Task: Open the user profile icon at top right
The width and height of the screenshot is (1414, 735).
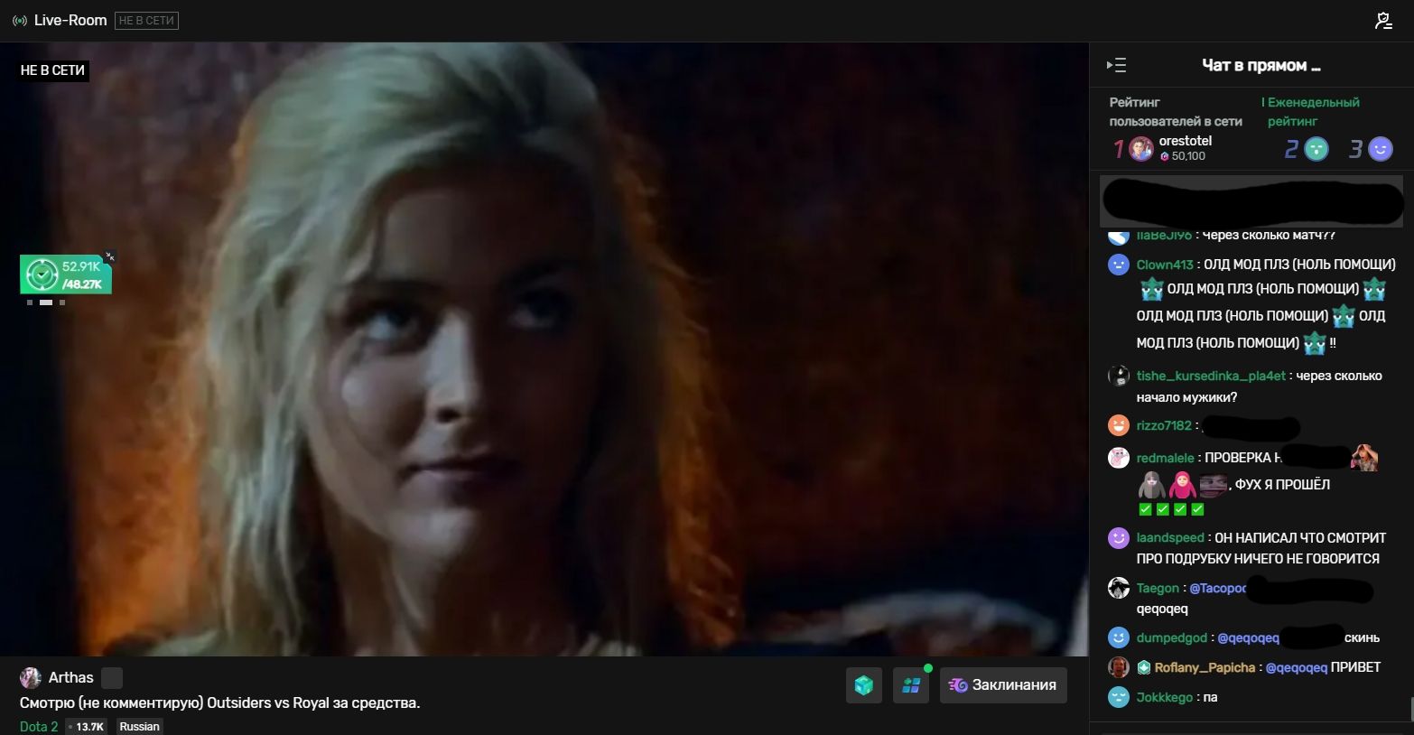Action: [x=1383, y=20]
